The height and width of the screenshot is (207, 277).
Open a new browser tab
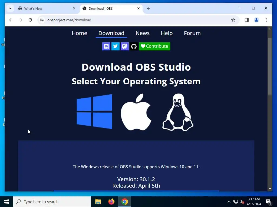[x=148, y=8]
